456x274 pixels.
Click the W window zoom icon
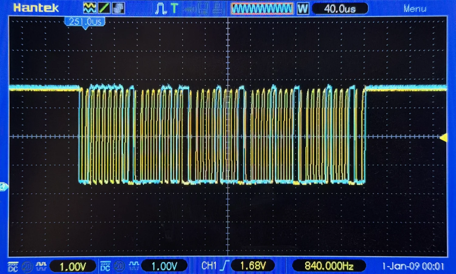click(x=302, y=8)
